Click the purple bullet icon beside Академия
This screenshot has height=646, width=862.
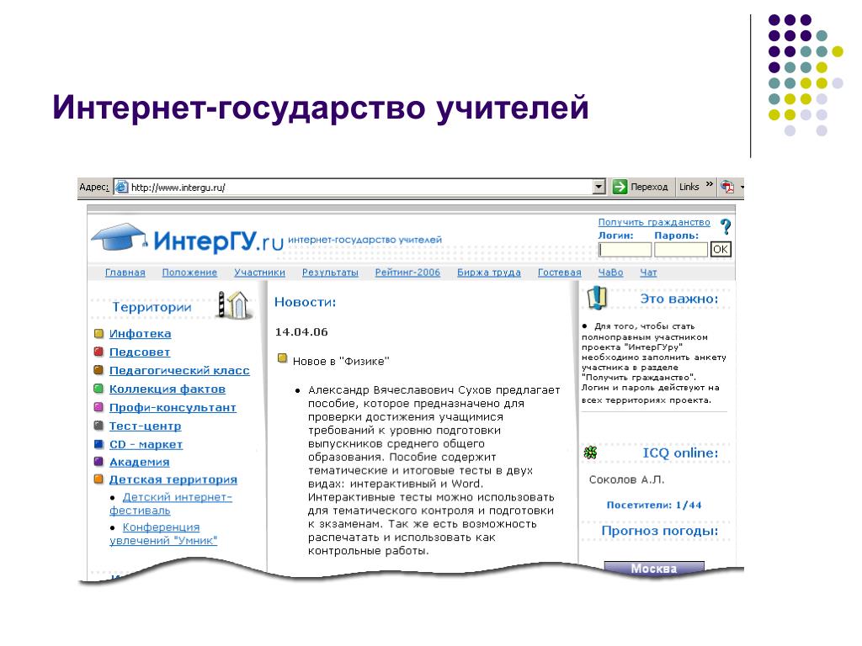99,462
